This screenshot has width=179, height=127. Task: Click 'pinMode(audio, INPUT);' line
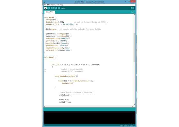56,41
